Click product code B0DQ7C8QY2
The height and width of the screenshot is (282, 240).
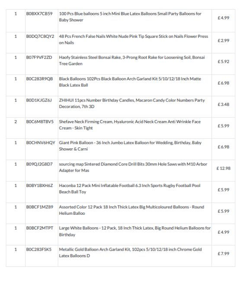(40, 36)
